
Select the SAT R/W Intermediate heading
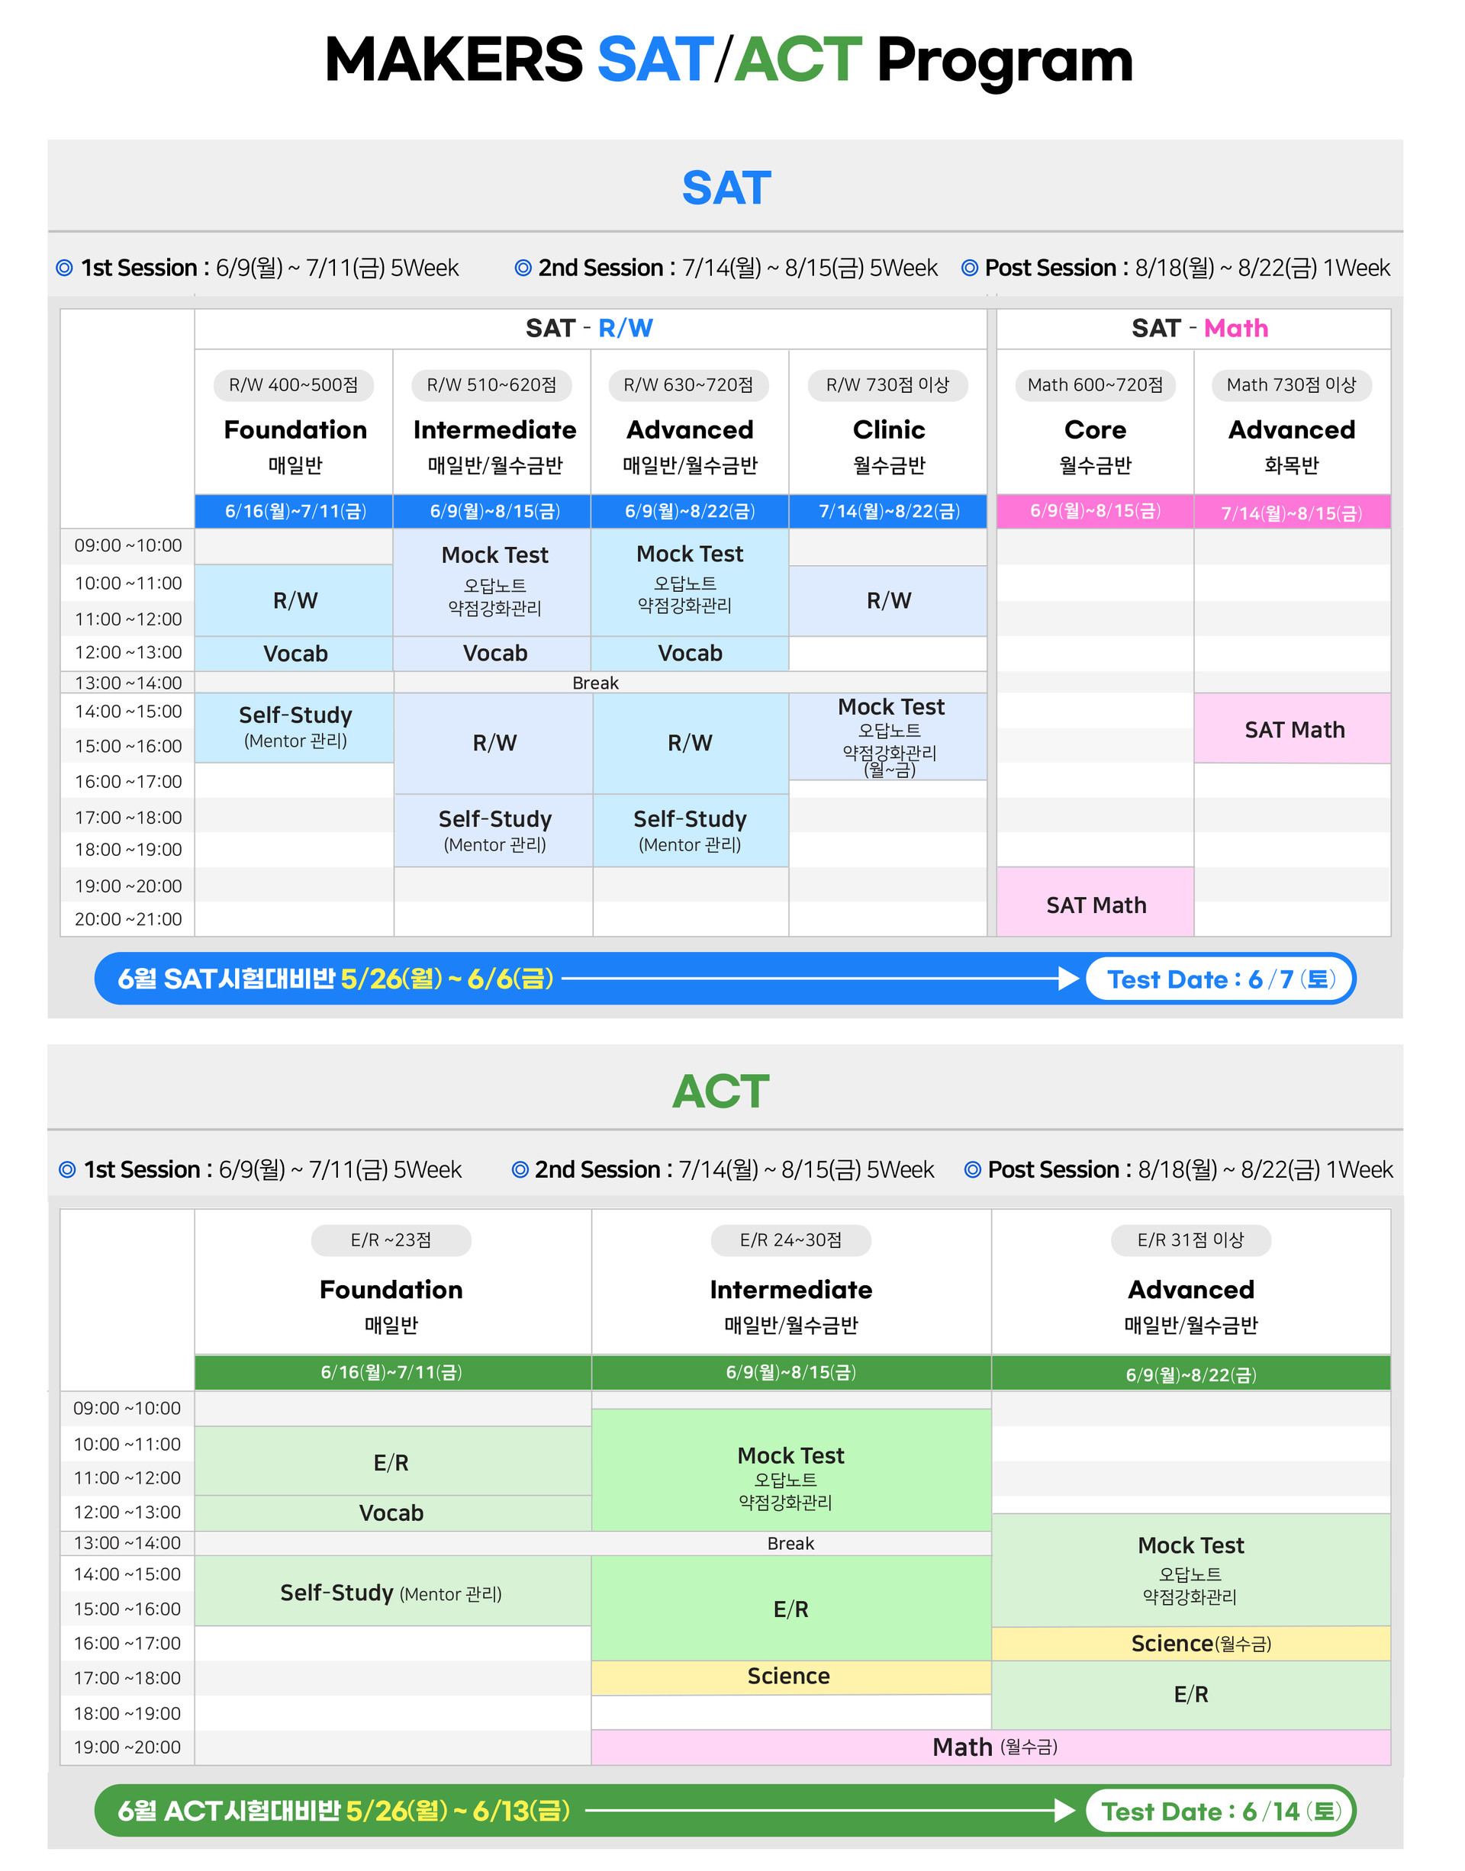coord(495,429)
